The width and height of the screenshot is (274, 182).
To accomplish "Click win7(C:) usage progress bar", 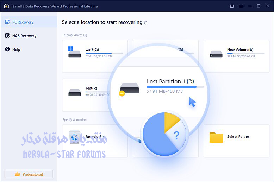I will tap(104, 53).
